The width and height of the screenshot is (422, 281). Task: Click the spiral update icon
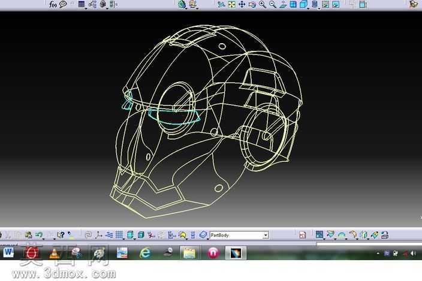coord(88,235)
